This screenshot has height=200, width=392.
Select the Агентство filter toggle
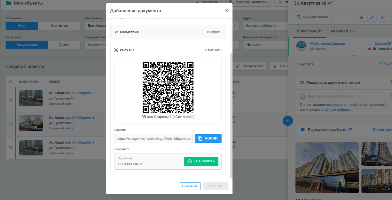point(59,26)
